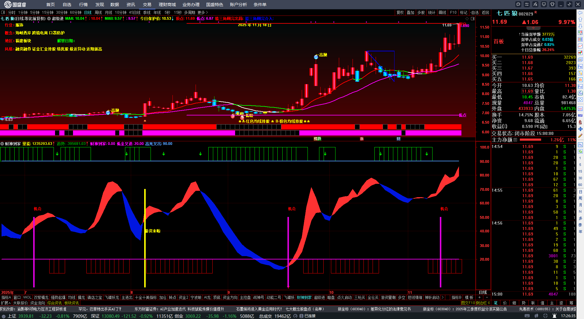Click the green refresh icon in right sidebar
The height and width of the screenshot is (319, 584).
pos(580,151)
